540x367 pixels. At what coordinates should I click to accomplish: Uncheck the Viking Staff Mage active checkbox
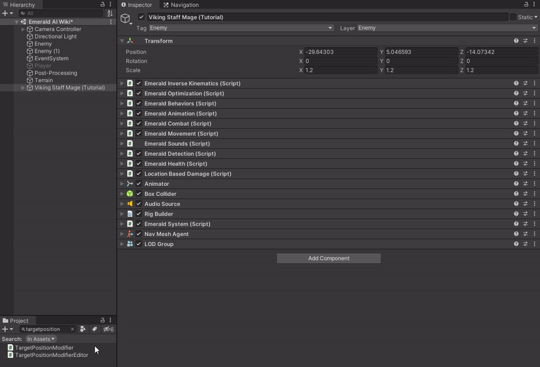[141, 17]
